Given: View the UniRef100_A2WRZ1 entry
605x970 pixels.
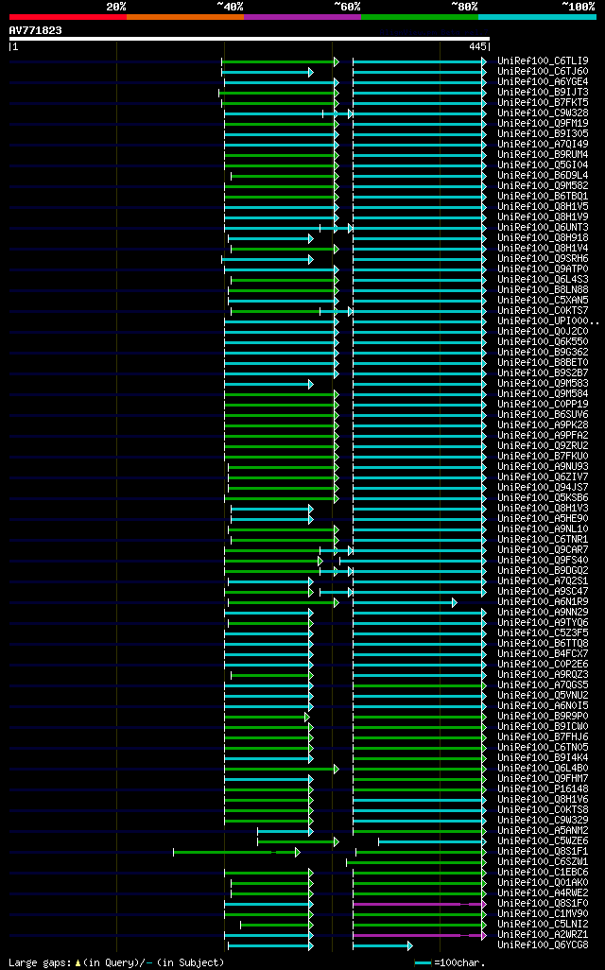Looking at the screenshot, I should (x=544, y=934).
